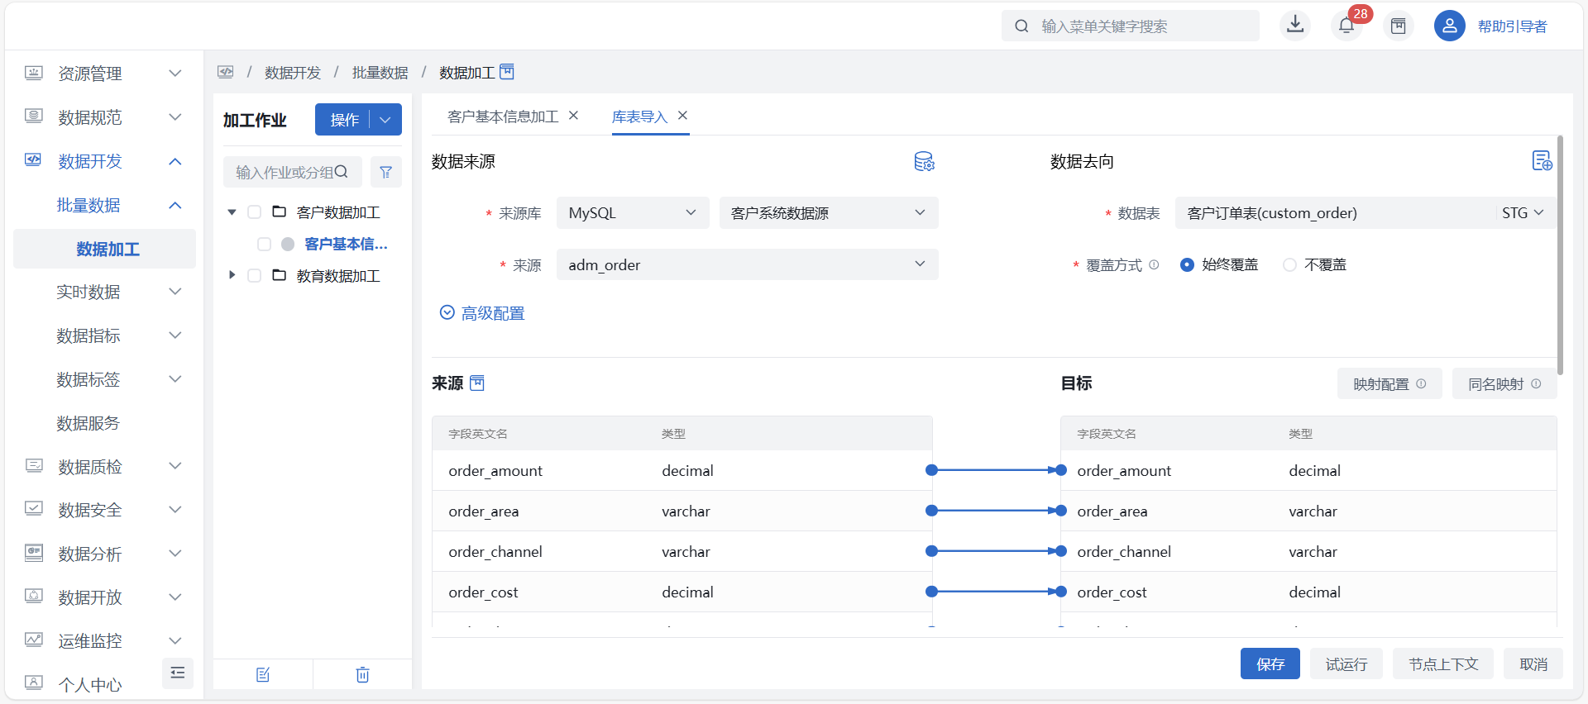
Task: Click 数据分析 sidebar icon
Action: pos(33,553)
